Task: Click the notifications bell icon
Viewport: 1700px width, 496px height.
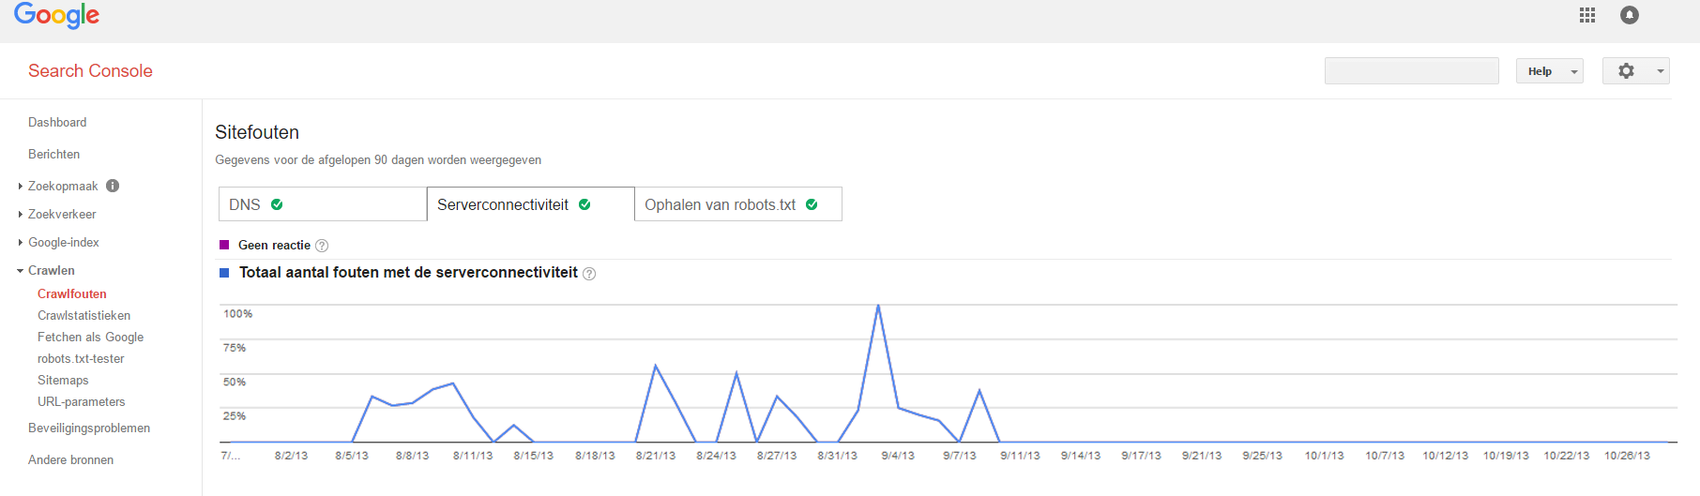Action: 1630,15
